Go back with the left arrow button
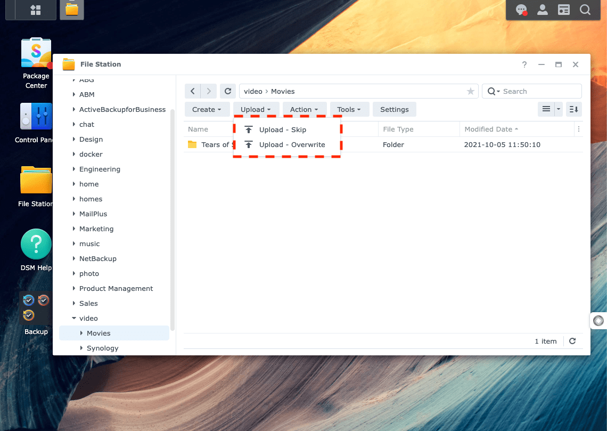Viewport: 607px width, 431px height. coord(192,92)
